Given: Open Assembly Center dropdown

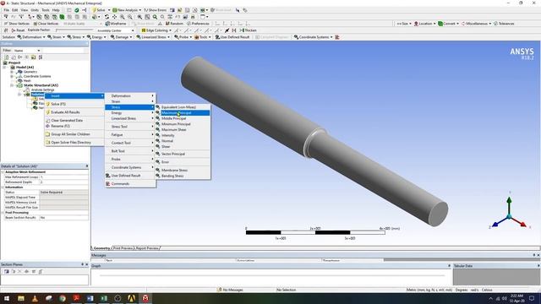Looking at the screenshot, I should pyautogui.click(x=115, y=30).
